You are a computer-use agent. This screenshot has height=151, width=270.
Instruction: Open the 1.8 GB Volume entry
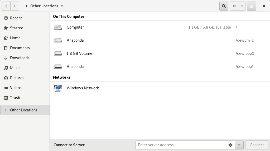79,53
